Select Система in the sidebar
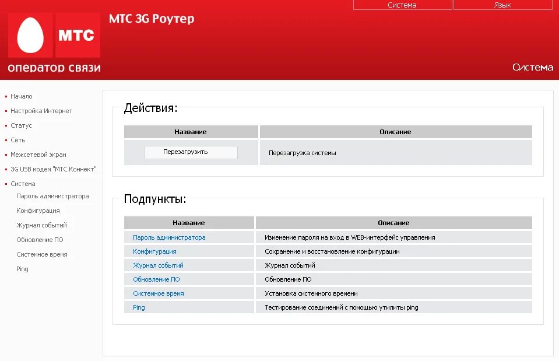Screen dimensions: 559x361 pos(23,184)
